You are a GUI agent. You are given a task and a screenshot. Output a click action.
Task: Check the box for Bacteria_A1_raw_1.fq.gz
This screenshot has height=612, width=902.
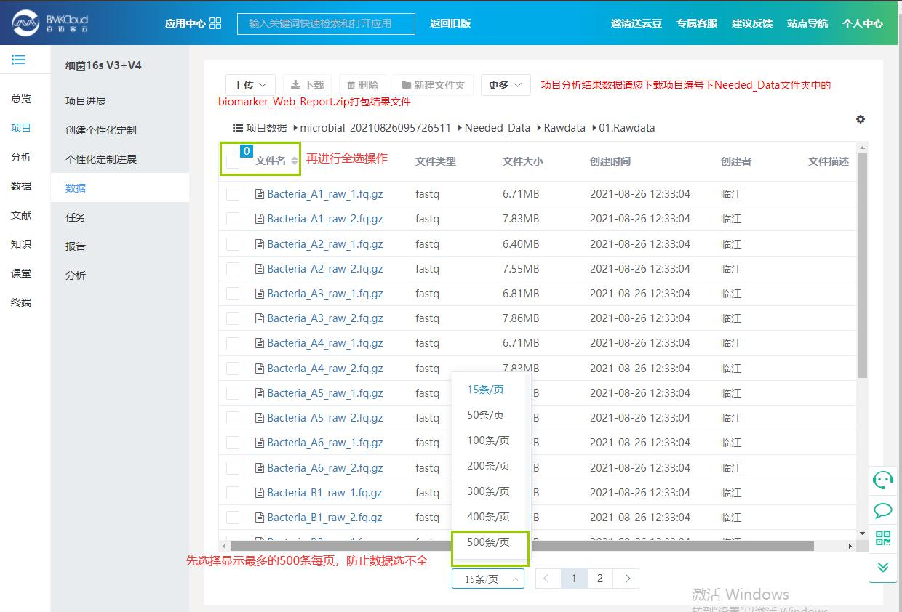(x=233, y=194)
